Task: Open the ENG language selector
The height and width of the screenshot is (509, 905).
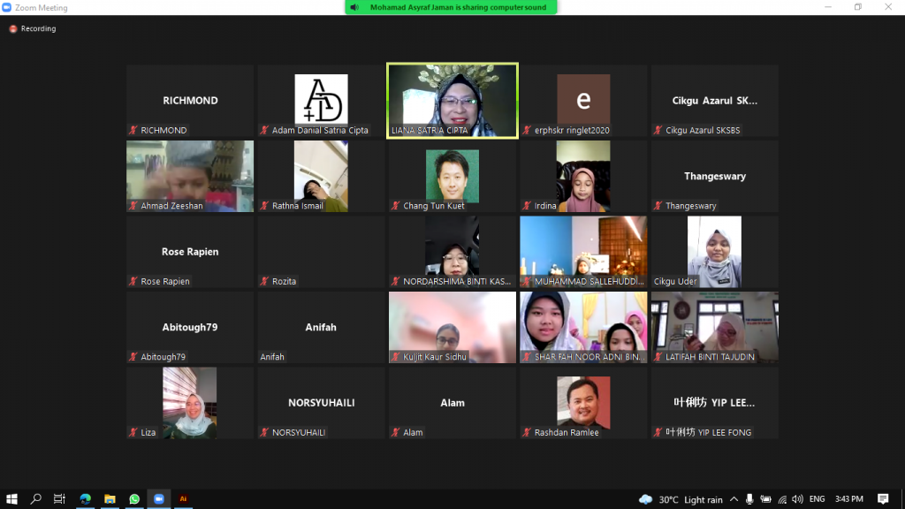Action: (817, 499)
